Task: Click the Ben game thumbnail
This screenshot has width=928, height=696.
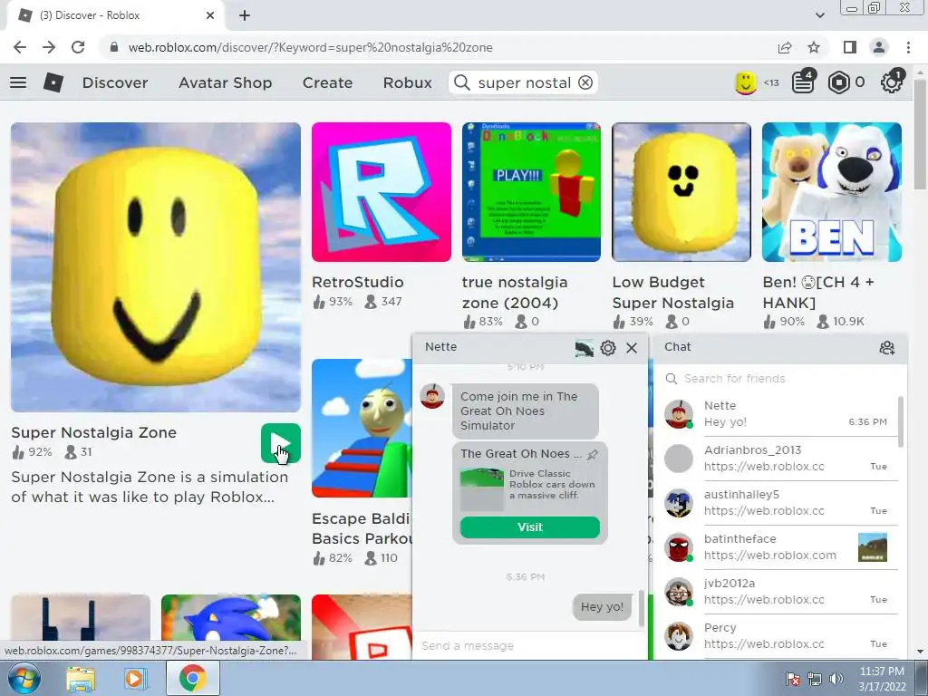Action: click(832, 192)
